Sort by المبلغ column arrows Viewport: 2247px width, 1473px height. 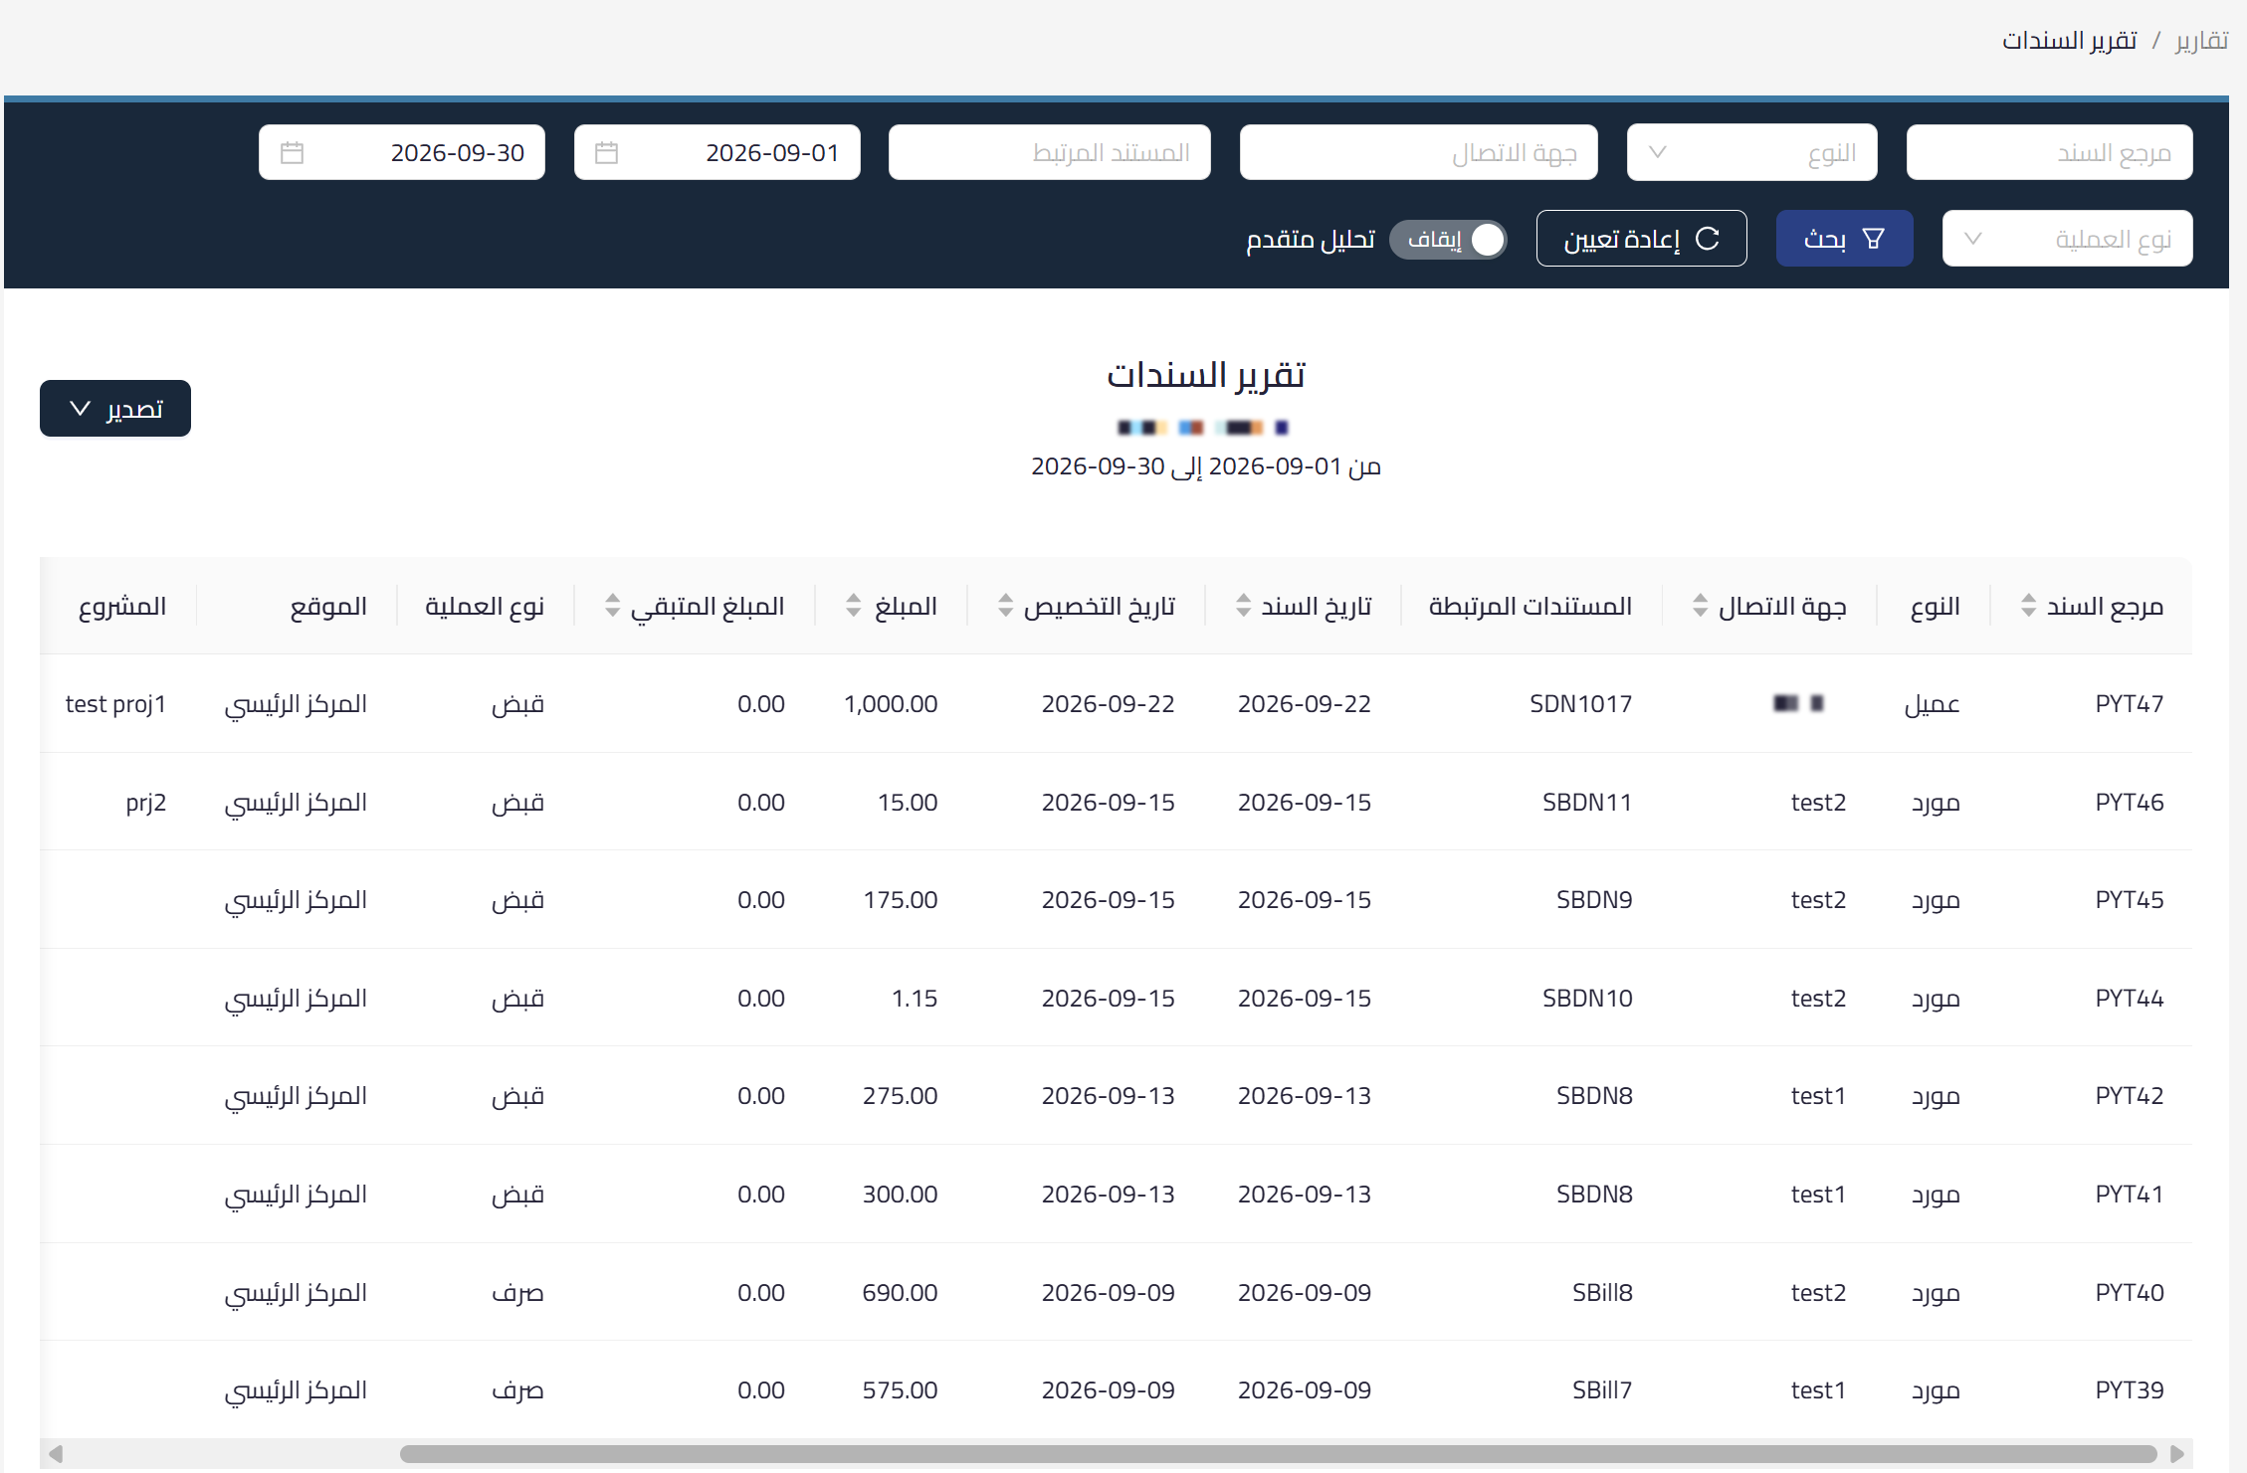[x=853, y=605]
